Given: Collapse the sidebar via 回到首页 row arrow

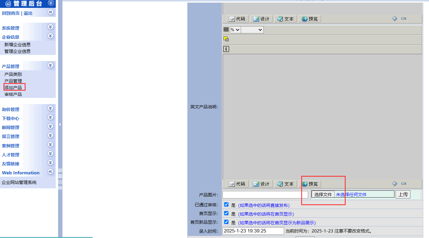Looking at the screenshot, I should click(51, 12).
